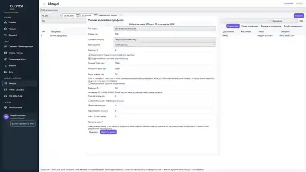306x172 pixels.
Task: Click the created date 03.10.2026 21:19
Action: click(287, 36)
